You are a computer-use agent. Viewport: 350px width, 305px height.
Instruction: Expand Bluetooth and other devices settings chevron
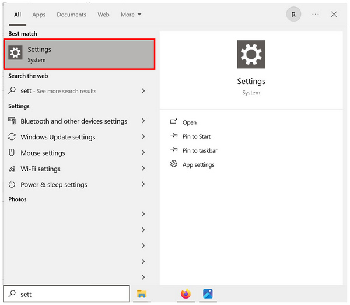(143, 121)
